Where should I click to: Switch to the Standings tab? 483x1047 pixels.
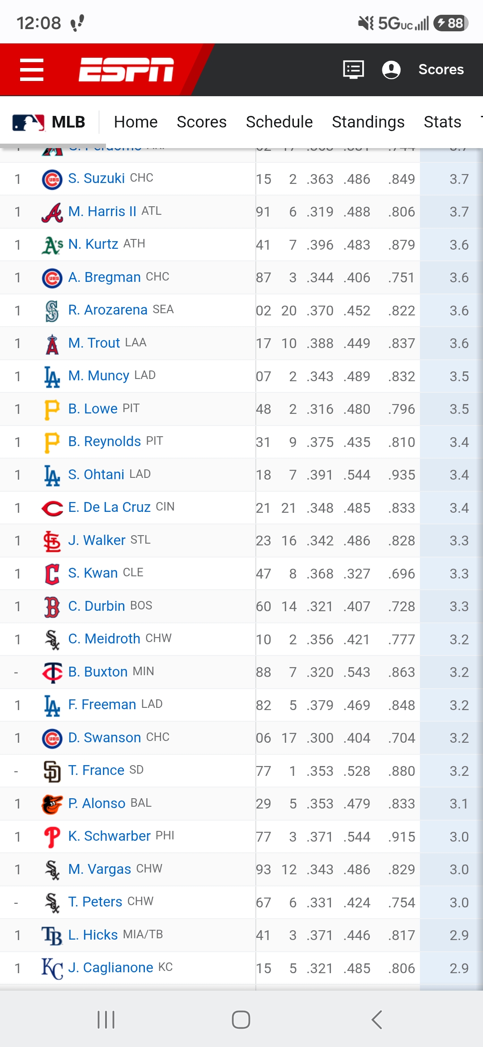(368, 122)
